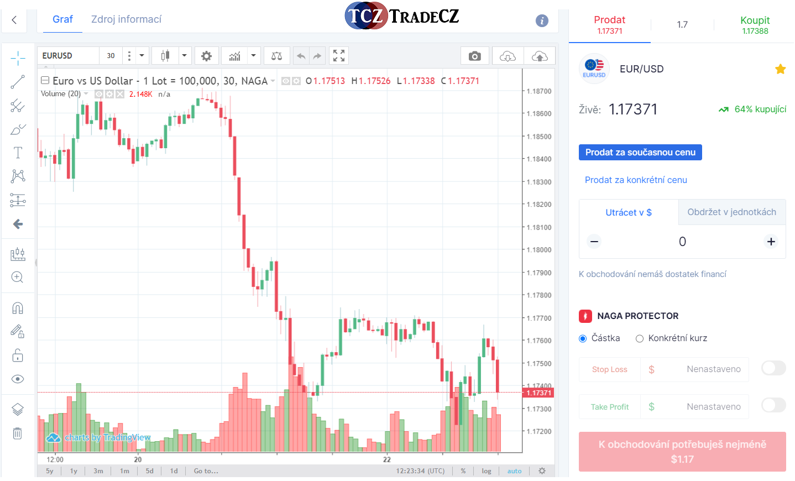Toggle fullscreen chart mode
Viewport: 795px width, 481px height.
339,56
